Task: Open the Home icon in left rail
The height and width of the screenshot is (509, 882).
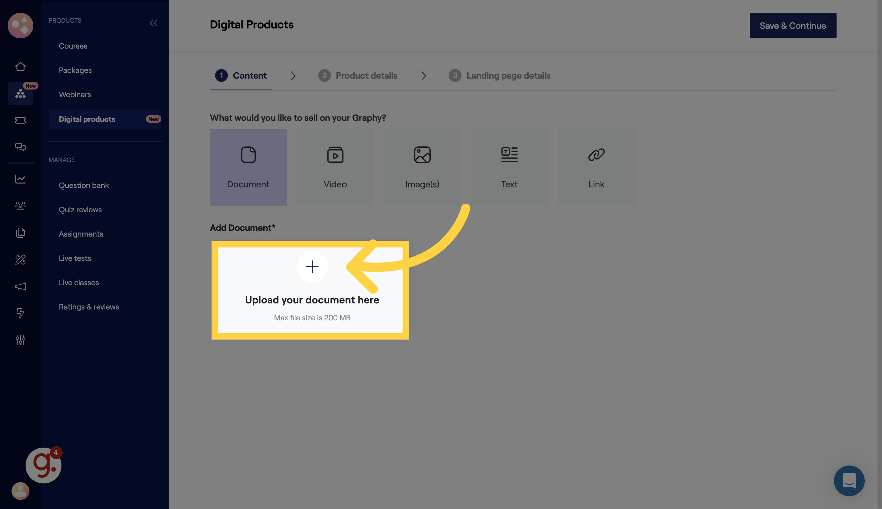Action: pyautogui.click(x=20, y=67)
